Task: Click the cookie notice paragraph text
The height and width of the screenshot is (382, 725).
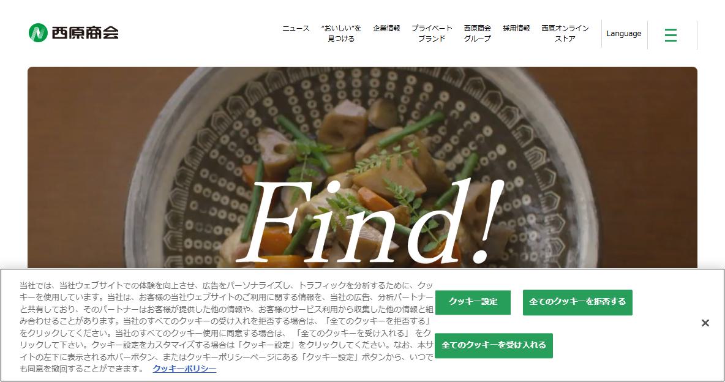Action: pyautogui.click(x=227, y=327)
